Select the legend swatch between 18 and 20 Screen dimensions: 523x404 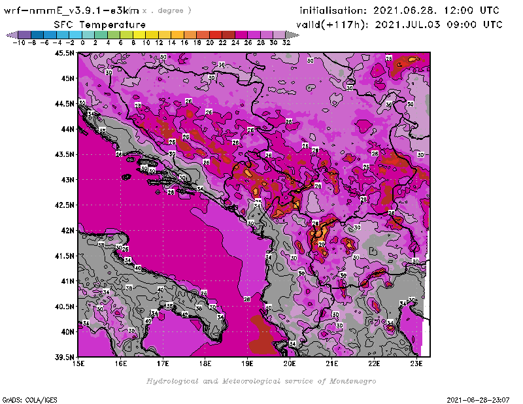click(x=203, y=35)
